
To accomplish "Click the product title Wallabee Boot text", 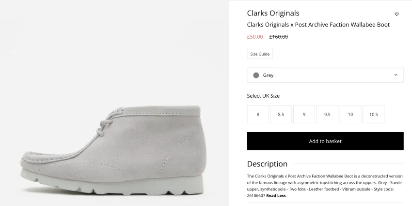I will point(318,25).
